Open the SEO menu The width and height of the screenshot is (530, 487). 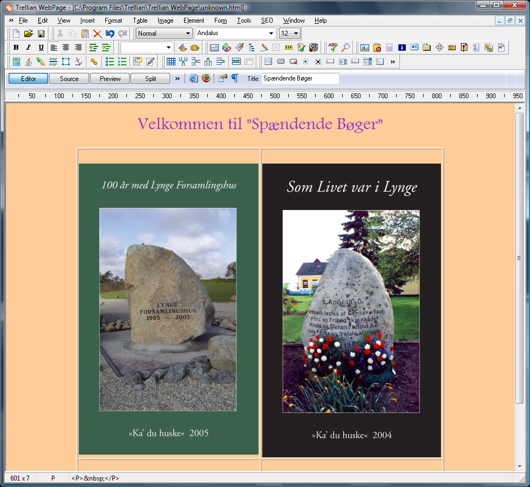click(x=267, y=21)
